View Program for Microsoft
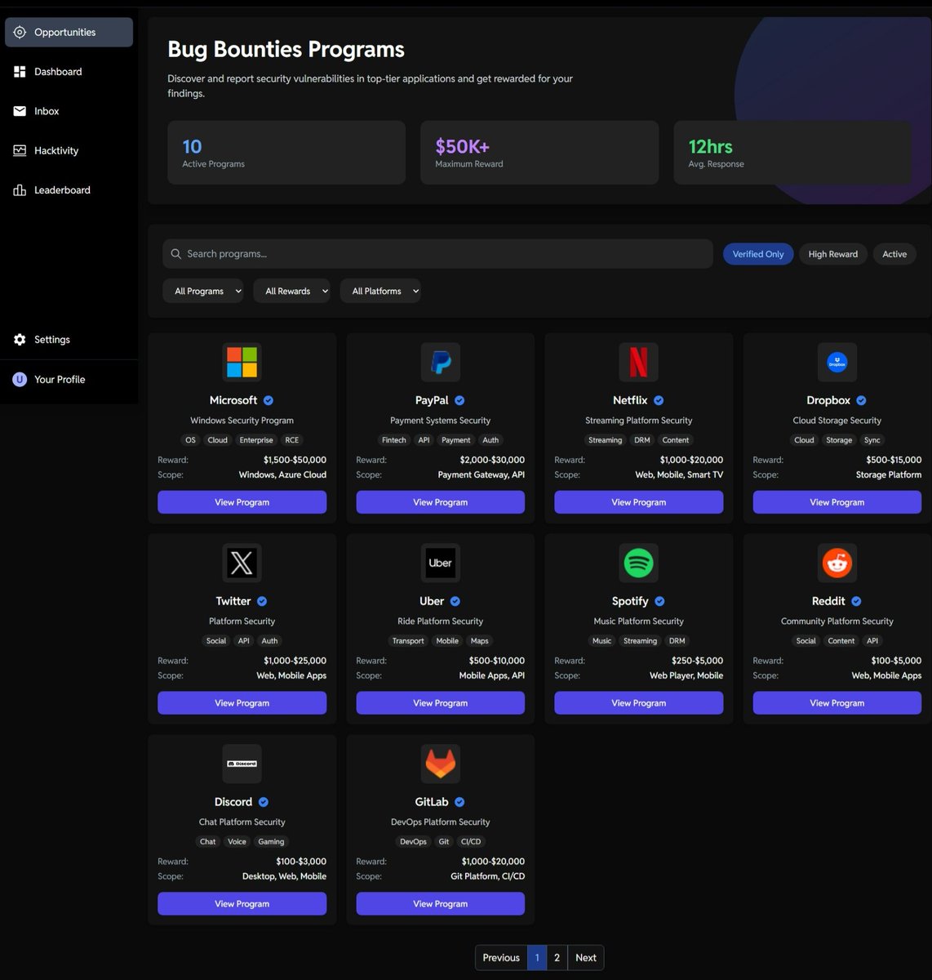 [x=242, y=502]
